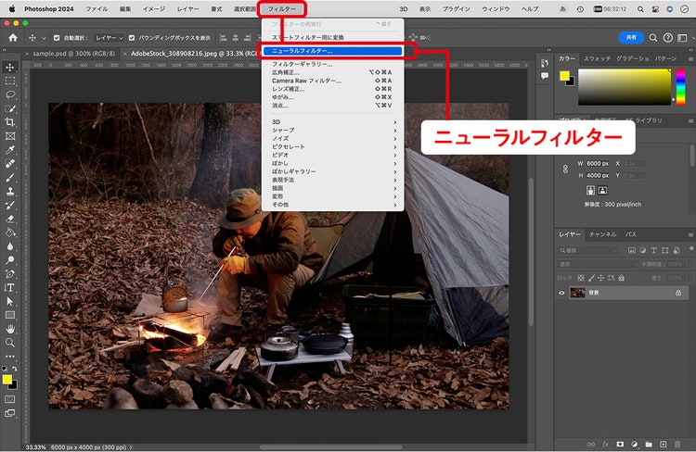The image size is (696, 452).
Task: Expand the ノイズ submenu
Action: 333,139
